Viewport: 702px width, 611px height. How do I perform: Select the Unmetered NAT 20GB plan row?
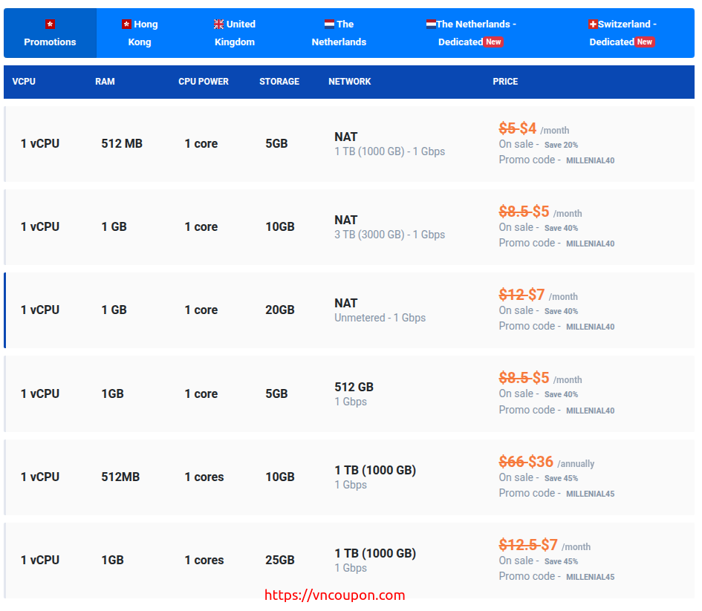click(349, 310)
